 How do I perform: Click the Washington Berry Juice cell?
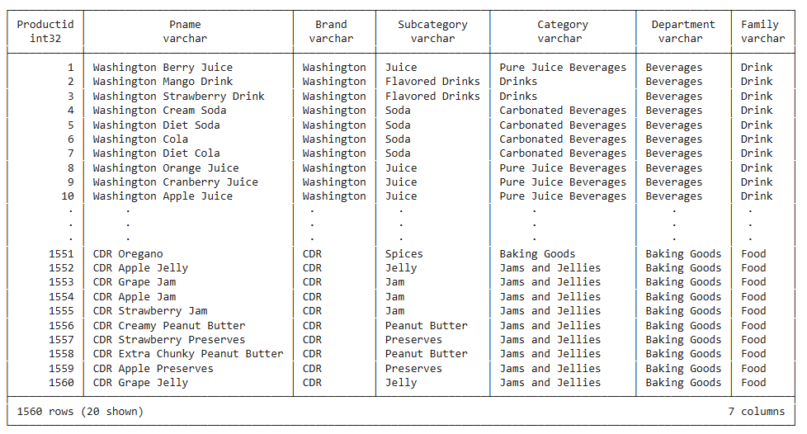pyautogui.click(x=163, y=68)
